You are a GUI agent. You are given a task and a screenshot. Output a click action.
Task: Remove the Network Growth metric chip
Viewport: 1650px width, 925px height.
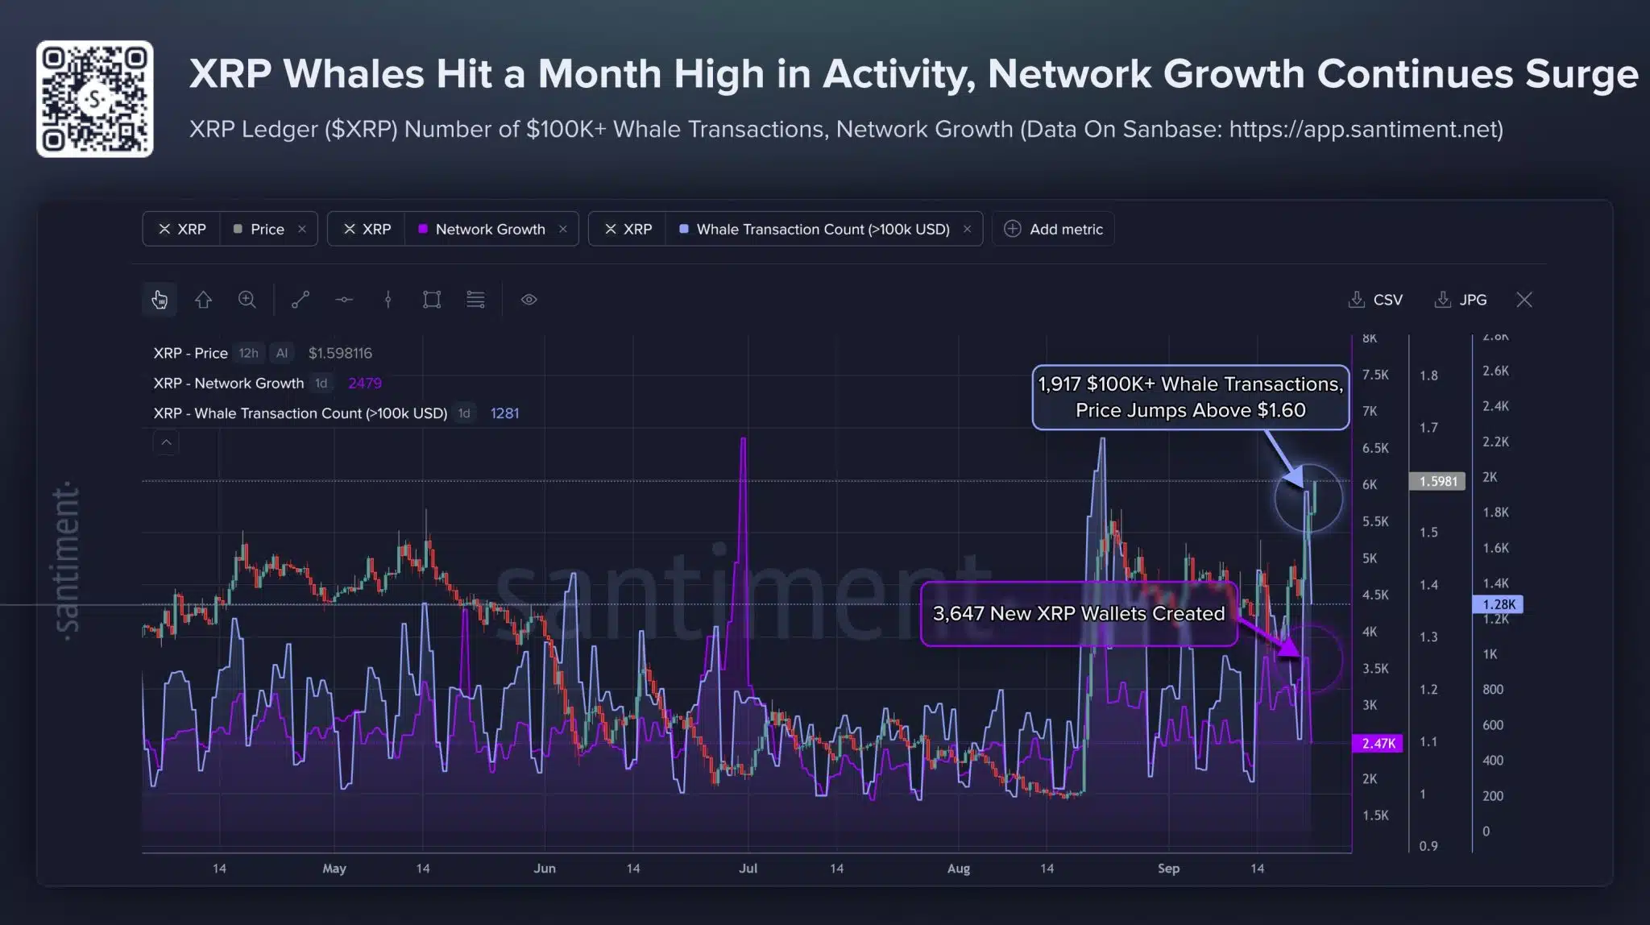click(x=563, y=229)
